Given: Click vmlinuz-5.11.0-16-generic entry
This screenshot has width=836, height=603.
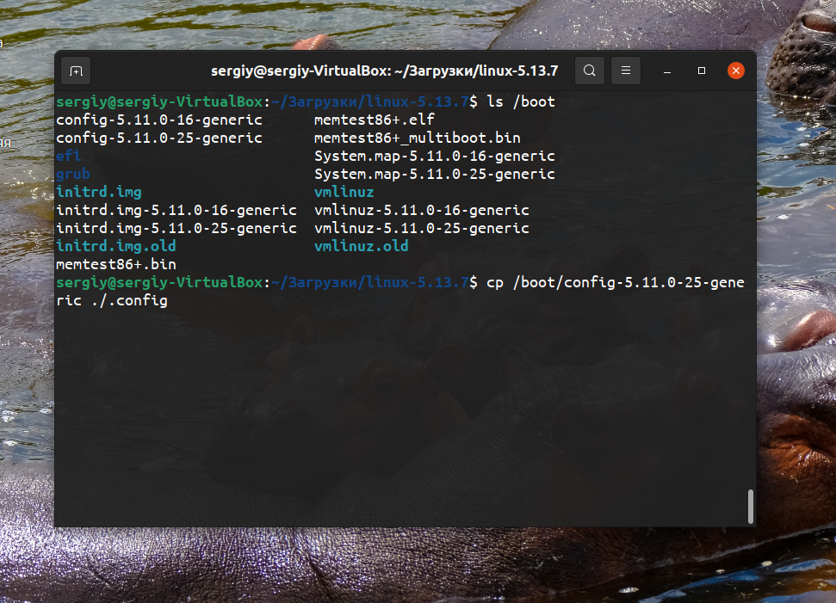Looking at the screenshot, I should point(421,210).
